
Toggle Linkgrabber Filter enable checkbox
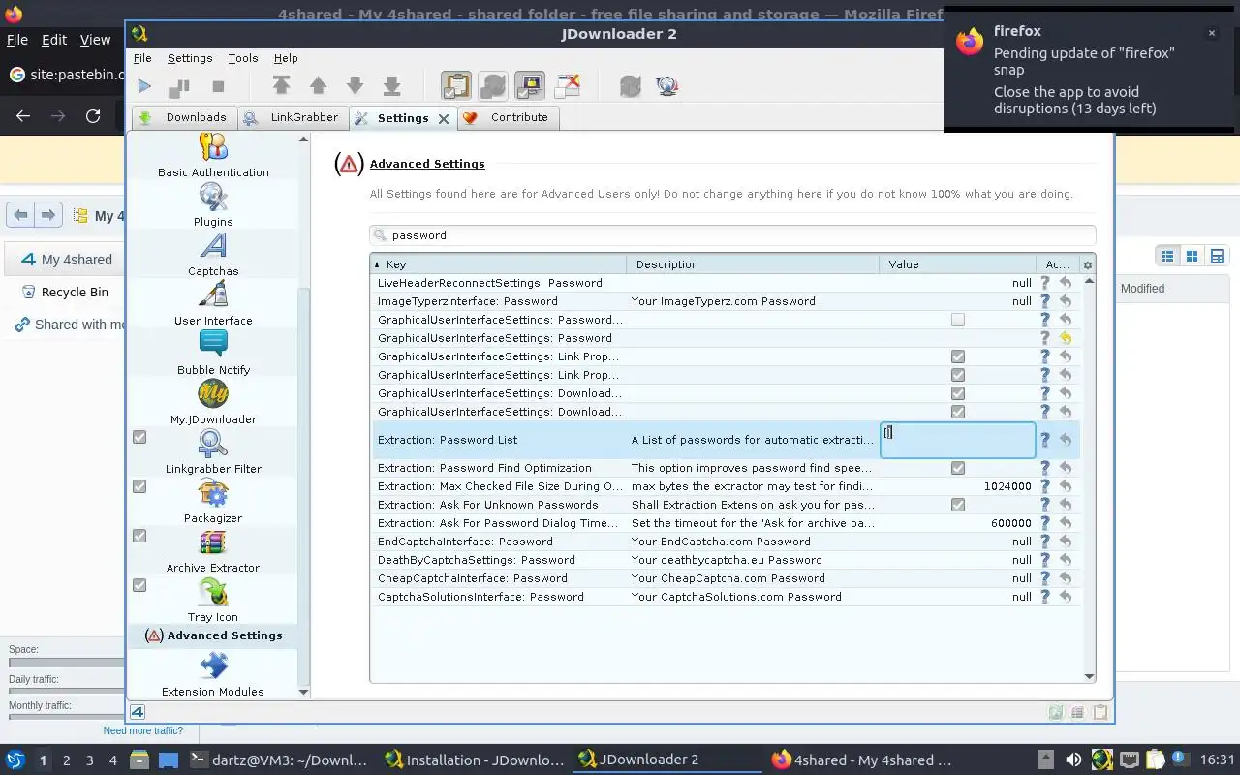(139, 437)
